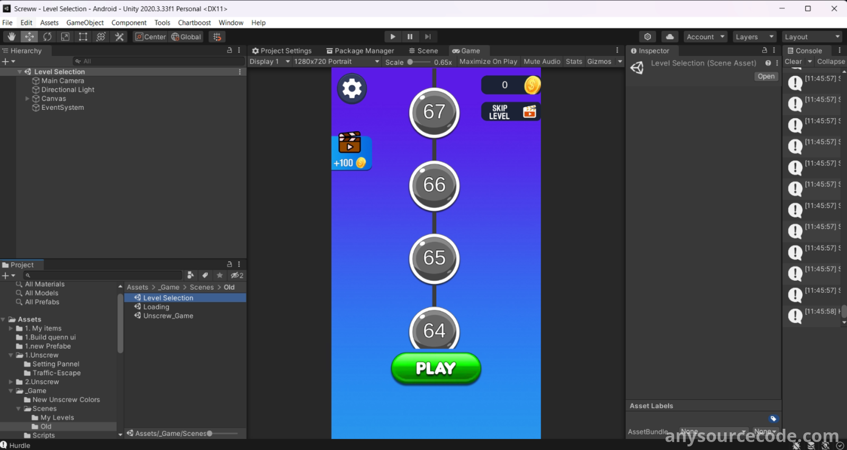
Task: Switch to the Project Settings tab
Action: [282, 51]
